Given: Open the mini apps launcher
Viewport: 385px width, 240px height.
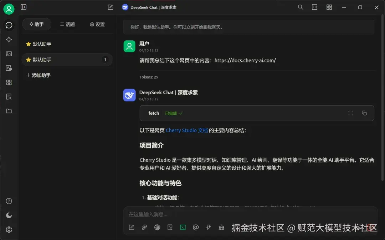Looking at the screenshot, I should coord(9,82).
